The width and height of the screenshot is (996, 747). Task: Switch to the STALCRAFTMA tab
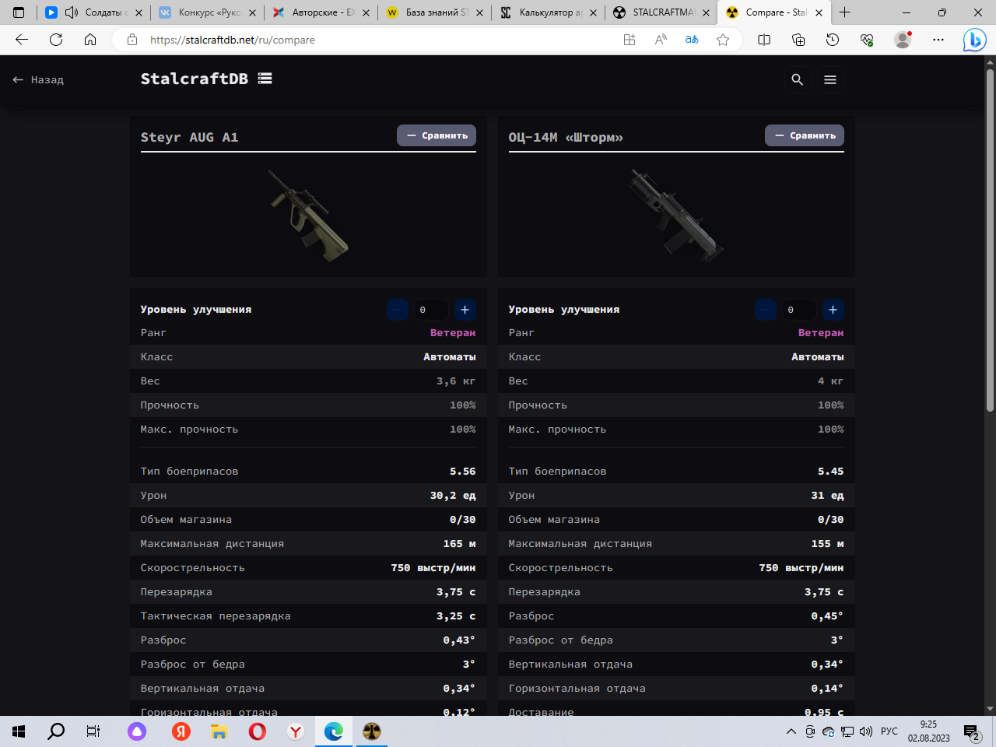(x=661, y=12)
